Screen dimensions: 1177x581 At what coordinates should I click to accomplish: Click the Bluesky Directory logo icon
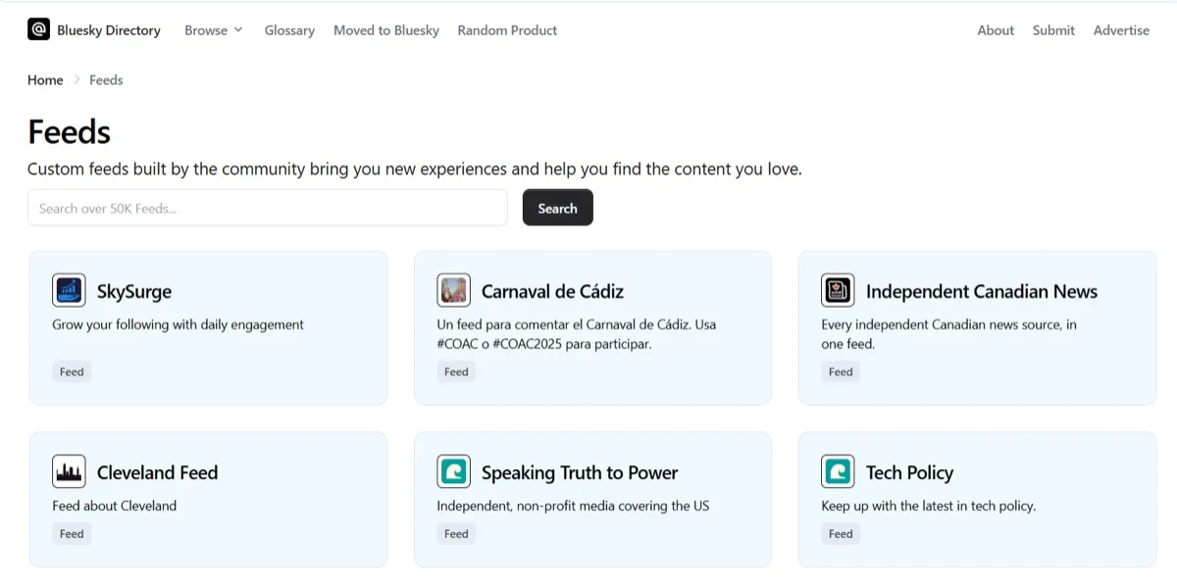[38, 29]
